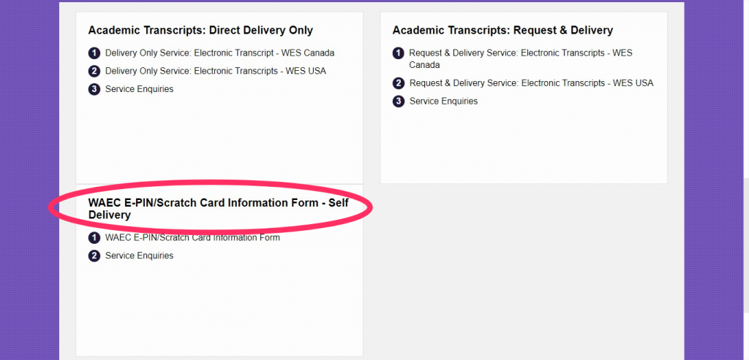Open Delivery Only Service: Electronic Transcripts - WES USA
This screenshot has height=360, width=749.
click(x=216, y=72)
